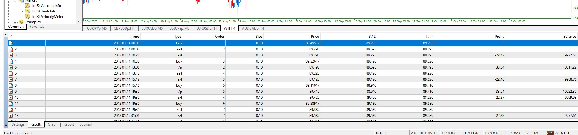Click the buy order icon in row 11
This screenshot has width=578, height=135.
(x=11, y=104)
